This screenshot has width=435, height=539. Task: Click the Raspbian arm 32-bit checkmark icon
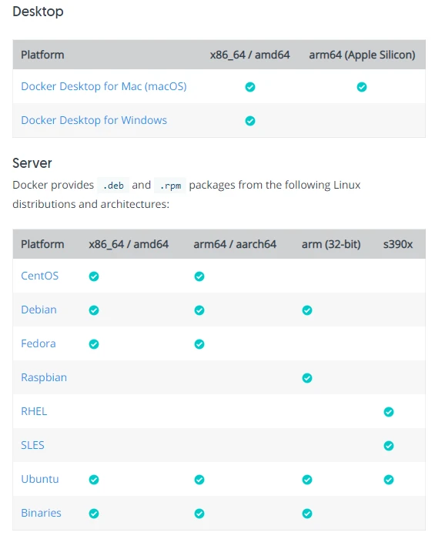tap(307, 378)
